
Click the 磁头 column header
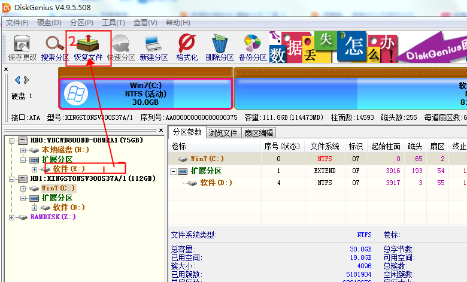(415, 146)
